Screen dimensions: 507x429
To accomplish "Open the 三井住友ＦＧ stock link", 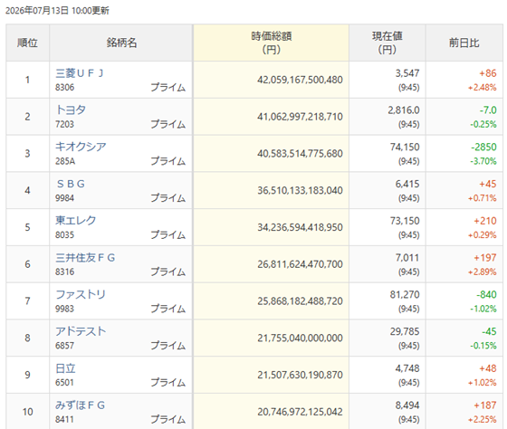I will pyautogui.click(x=85, y=257).
